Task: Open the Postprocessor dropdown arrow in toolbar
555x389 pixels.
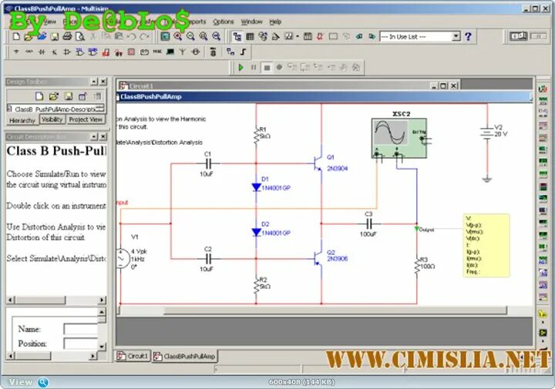Action: [298, 36]
